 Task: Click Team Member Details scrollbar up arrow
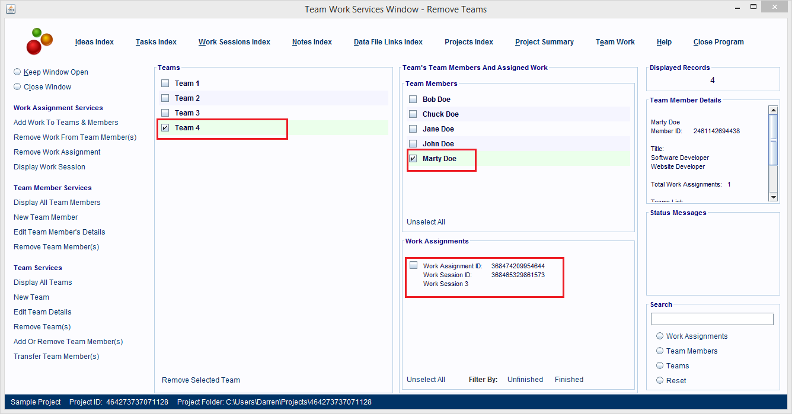[x=773, y=110]
